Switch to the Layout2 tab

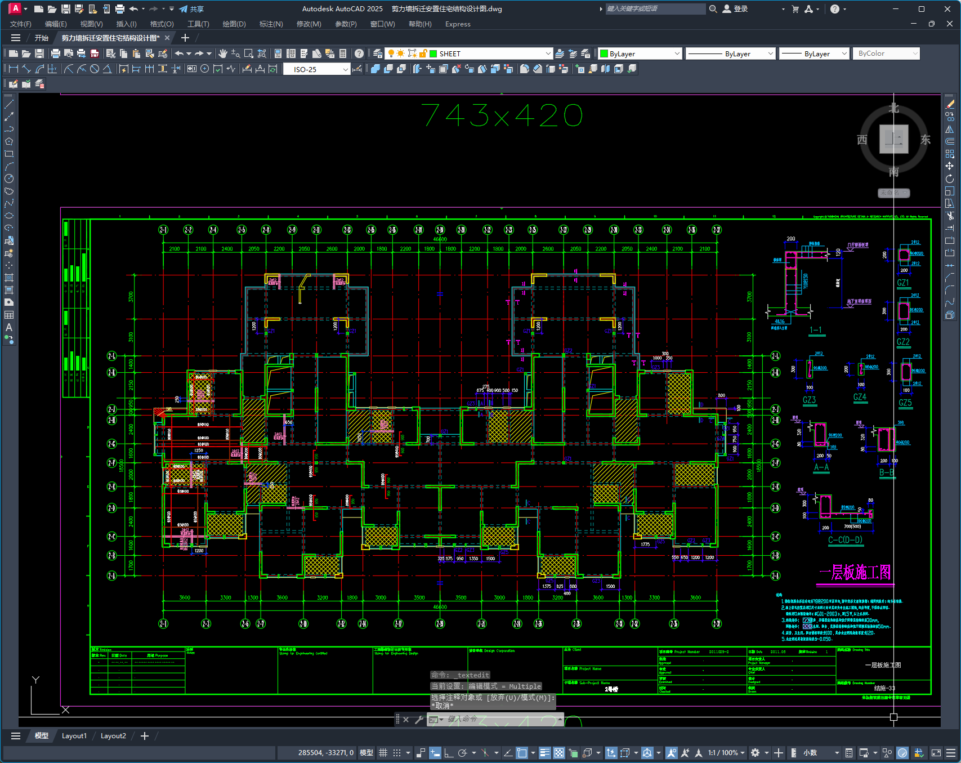pos(113,736)
